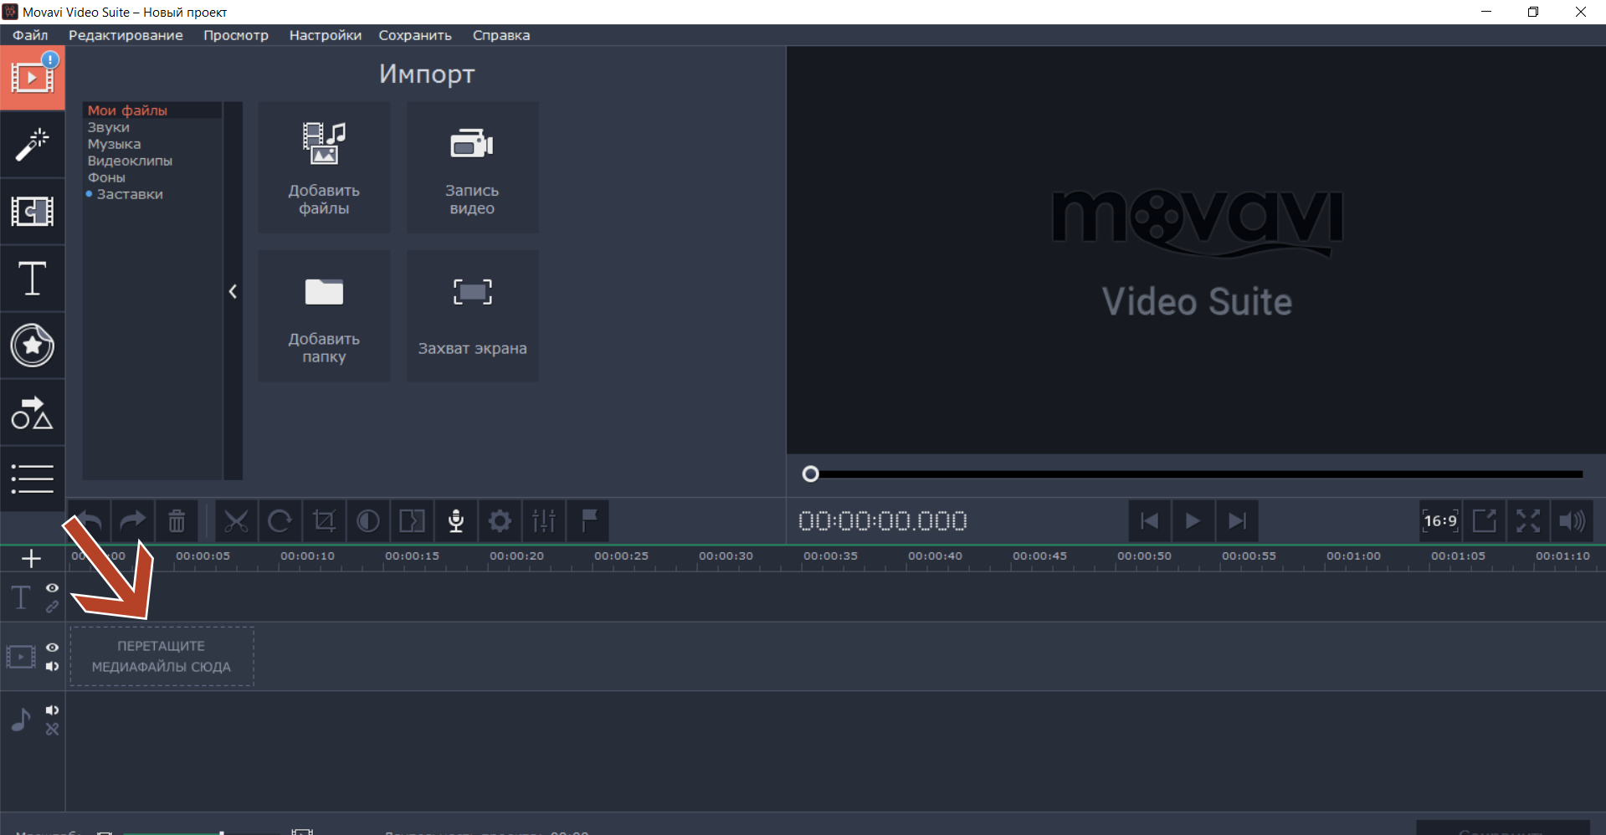Open clip properties gear icon

[x=500, y=521]
